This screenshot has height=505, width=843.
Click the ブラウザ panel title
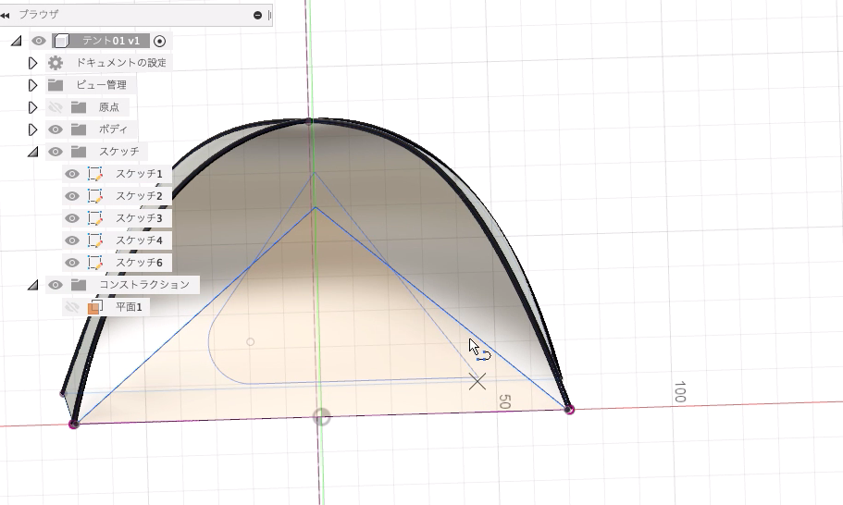(39, 15)
